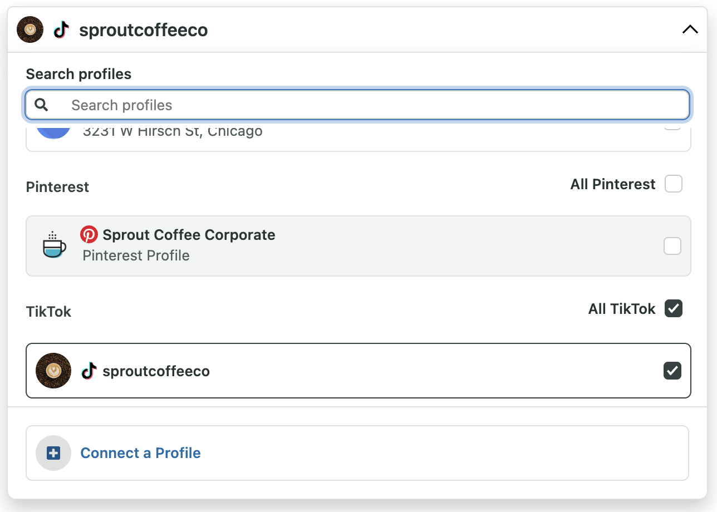The image size is (717, 512).
Task: Click the TikTok logo in the header
Action: (x=61, y=29)
